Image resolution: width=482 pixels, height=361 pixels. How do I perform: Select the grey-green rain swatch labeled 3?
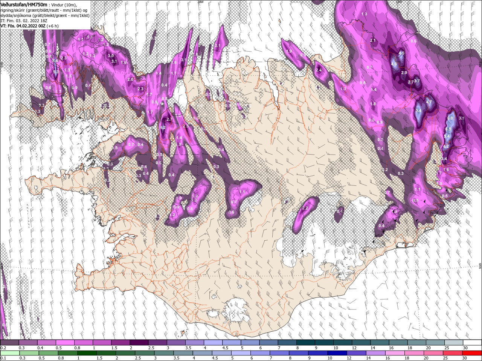[164, 353]
